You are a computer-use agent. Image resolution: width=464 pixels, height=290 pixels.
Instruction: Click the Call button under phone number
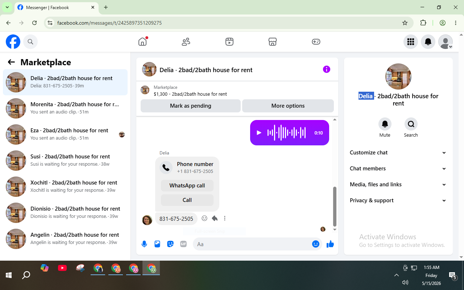(x=187, y=200)
